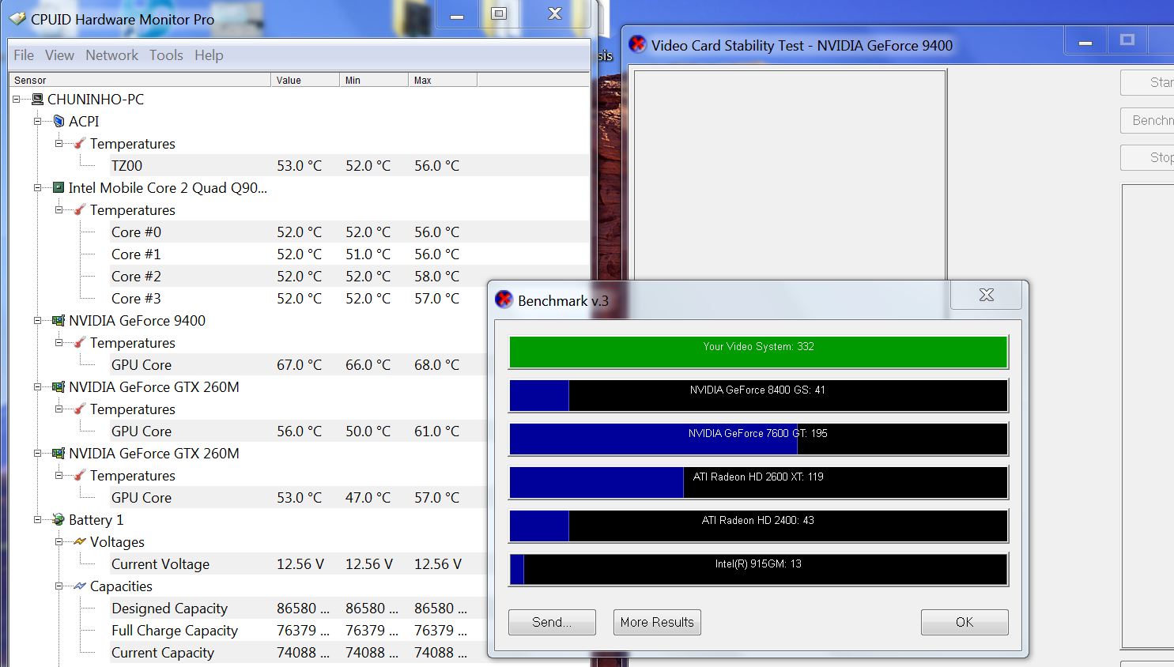Viewport: 1174px width, 667px height.
Task: Close the Benchmark v.3 dialog
Action: coord(986,296)
